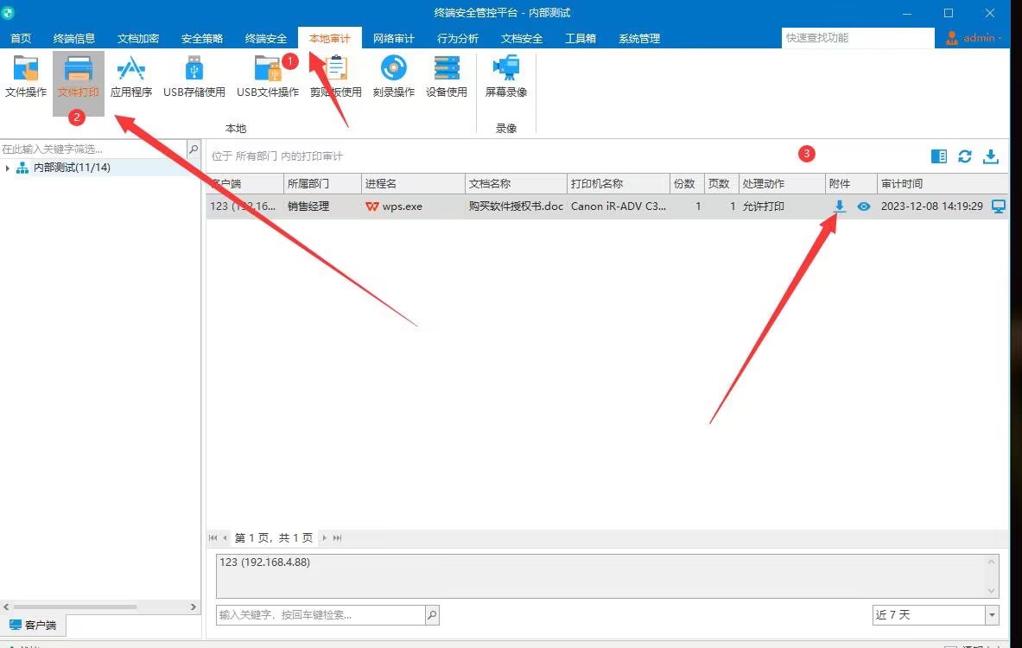Open 剪贴板使用 audit
1022x648 pixels.
pos(336,78)
